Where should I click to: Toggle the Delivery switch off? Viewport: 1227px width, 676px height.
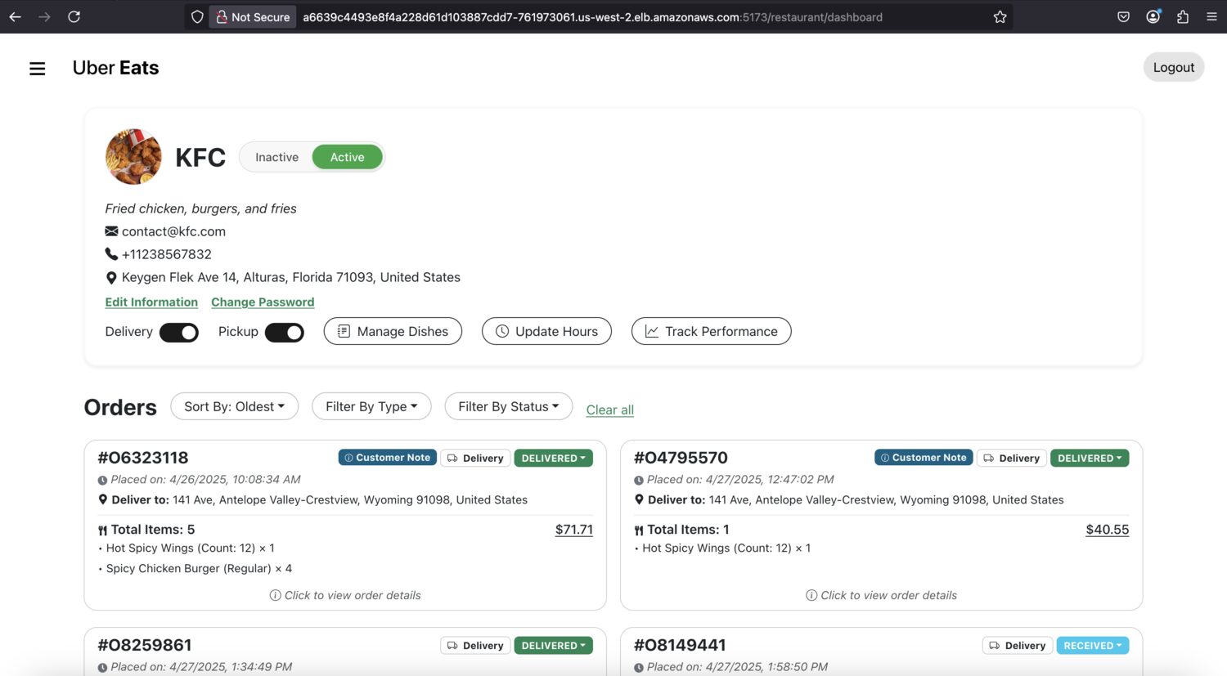(x=179, y=333)
